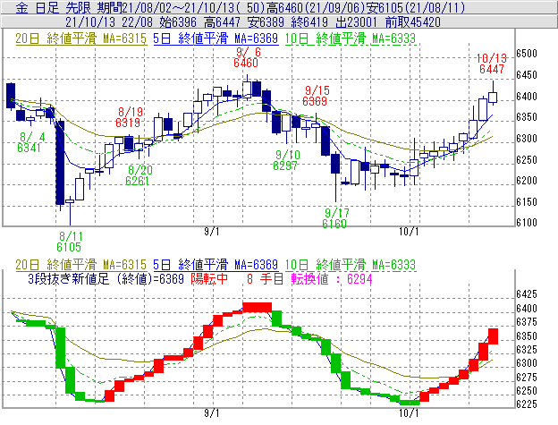Click the lowest green block before 10/1
Image resolution: width=558 pixels, height=425 pixels.
[x=410, y=403]
